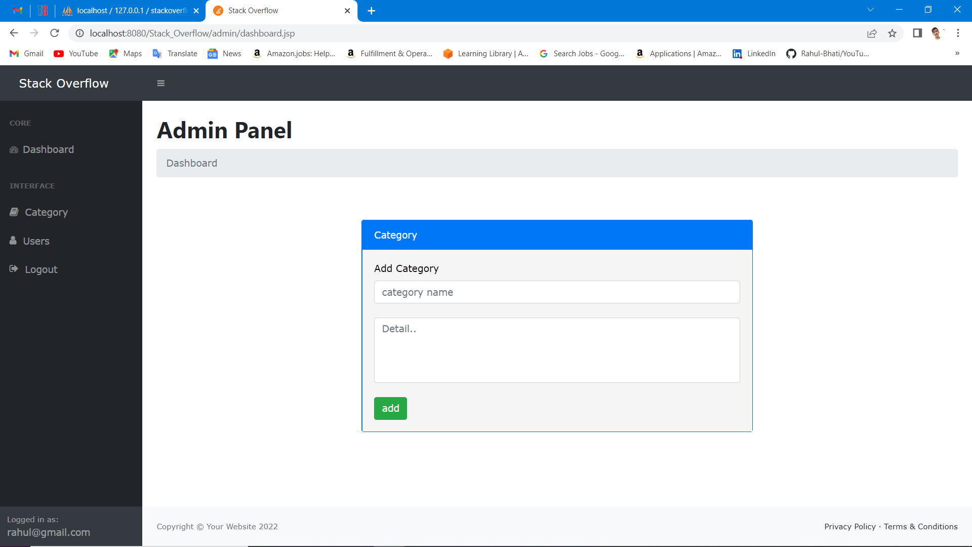Toggle sidebar with hamburger menu icon
972x547 pixels.
161,84
